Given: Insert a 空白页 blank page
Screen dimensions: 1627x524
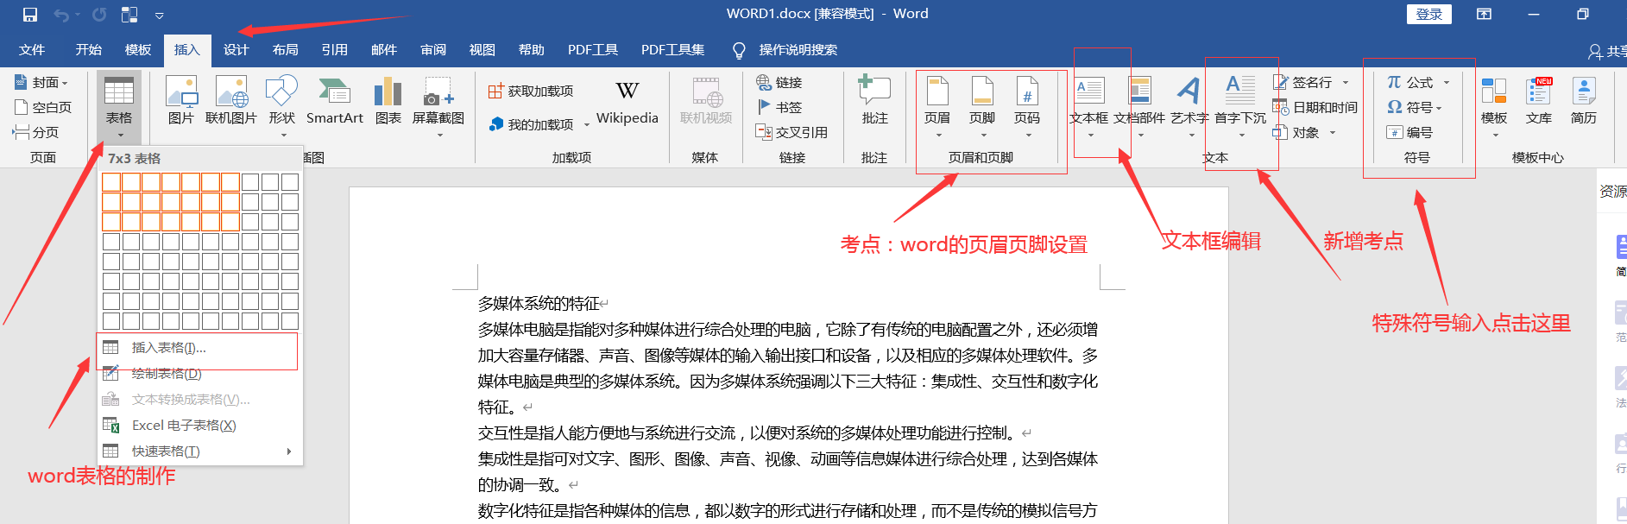Looking at the screenshot, I should pos(43,107).
